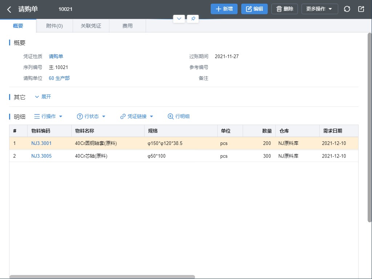Image resolution: width=372 pixels, height=279 pixels.
Task: Click 过账期间 value 2021-11-27
Action: click(227, 56)
